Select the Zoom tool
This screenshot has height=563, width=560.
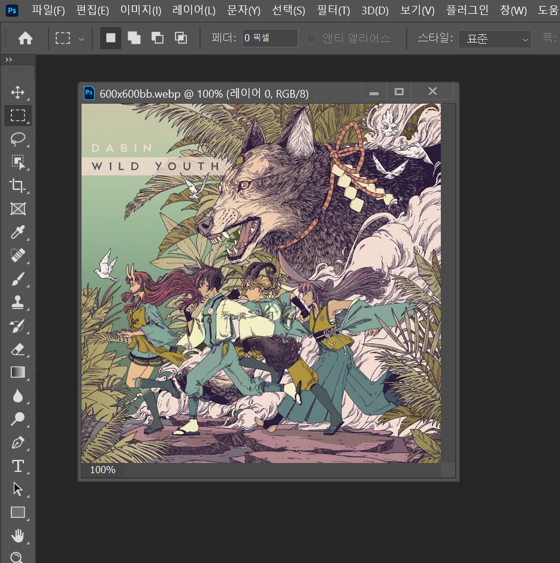pos(17,557)
